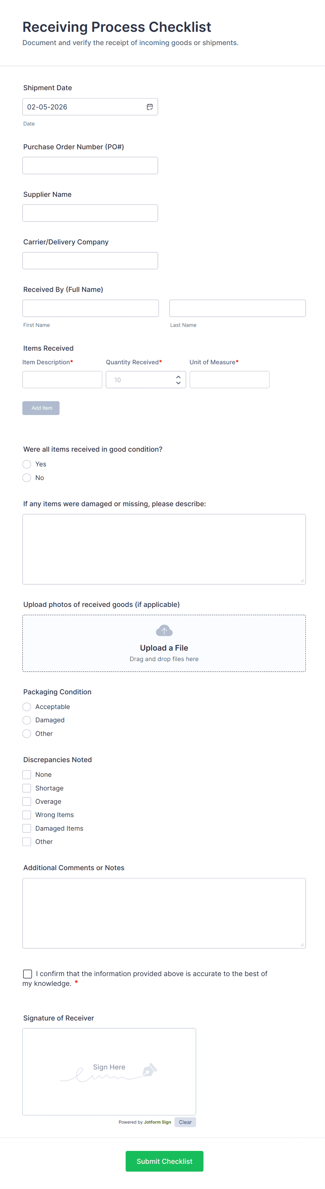
Task: Clear the signature with Clear button
Action: pos(185,1122)
